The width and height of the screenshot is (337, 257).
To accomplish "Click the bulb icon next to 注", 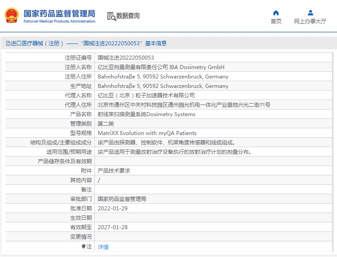I will [84, 247].
